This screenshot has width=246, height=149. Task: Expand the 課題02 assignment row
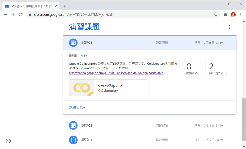[x=150, y=126]
